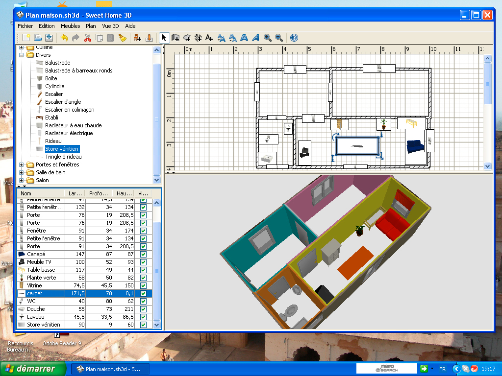Collapse the Divers folder
The width and height of the screenshot is (502, 376).
(22, 55)
